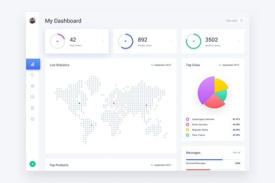Click the blue Weekly Orders progress ring
Viewport: 275px width, 183px height.
(126, 41)
